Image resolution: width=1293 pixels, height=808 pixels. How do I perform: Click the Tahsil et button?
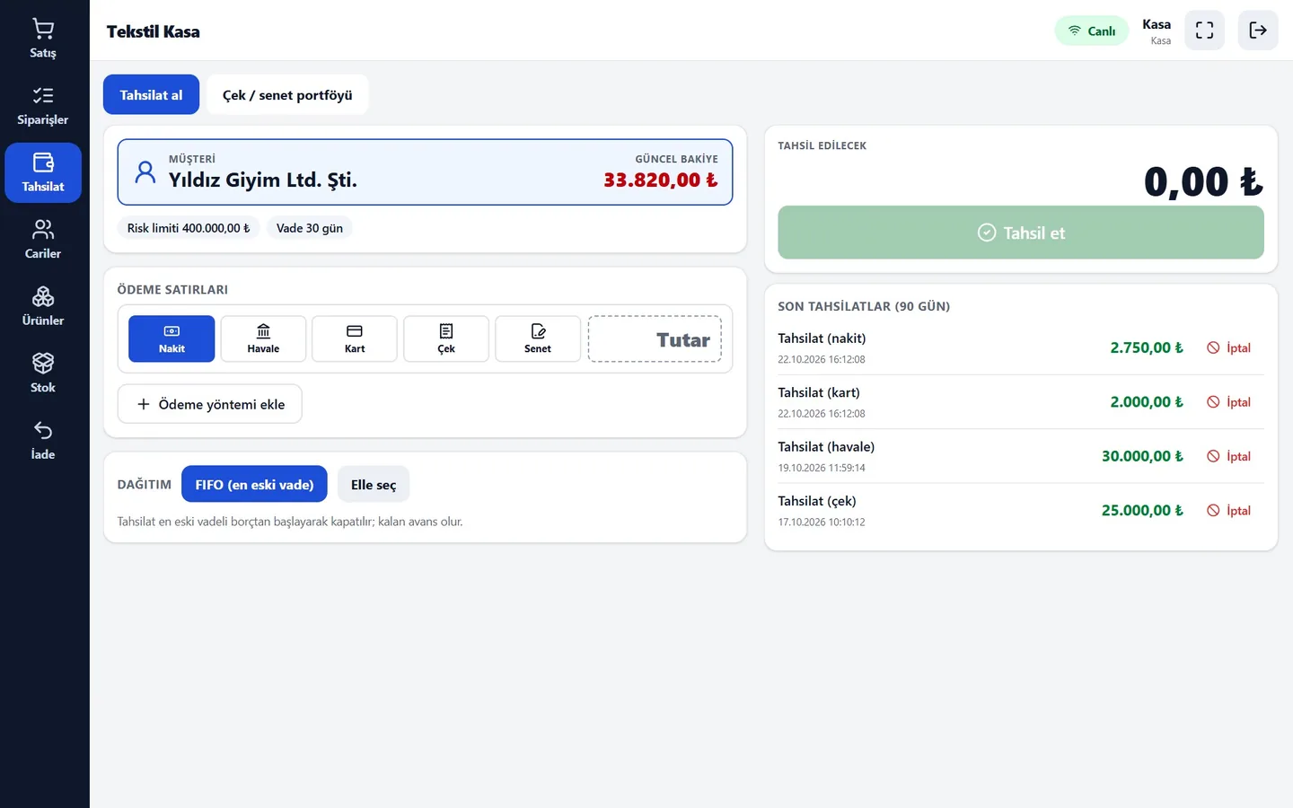pyautogui.click(x=1021, y=233)
